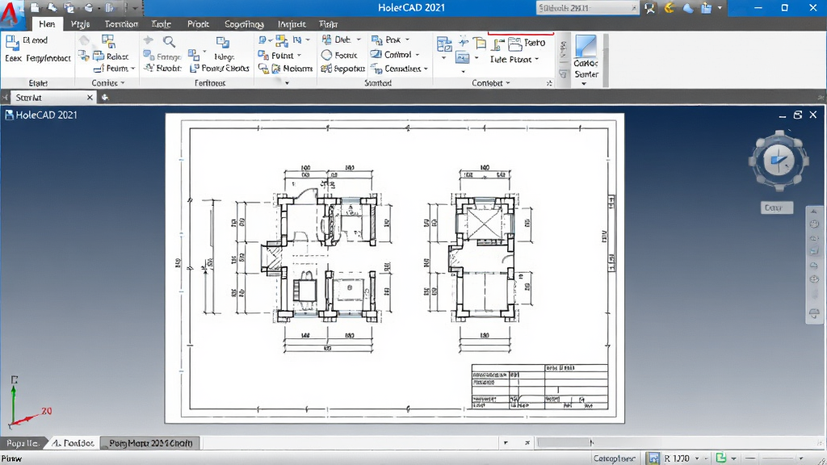
Task: Click the ViewCube navigation compass
Action: click(x=779, y=160)
